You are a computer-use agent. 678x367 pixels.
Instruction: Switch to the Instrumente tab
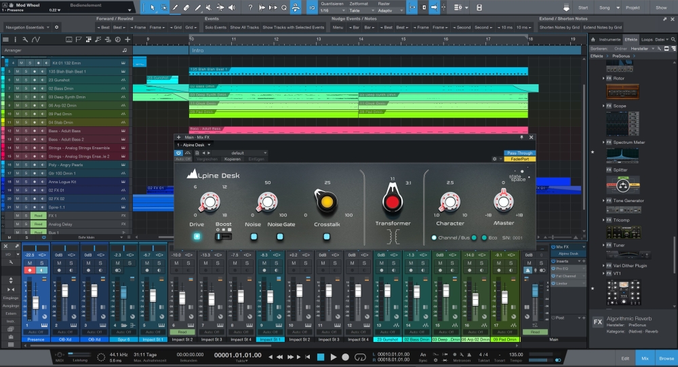[610, 39]
